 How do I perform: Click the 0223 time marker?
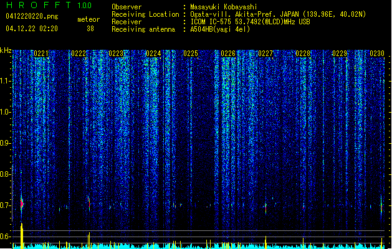116,54
